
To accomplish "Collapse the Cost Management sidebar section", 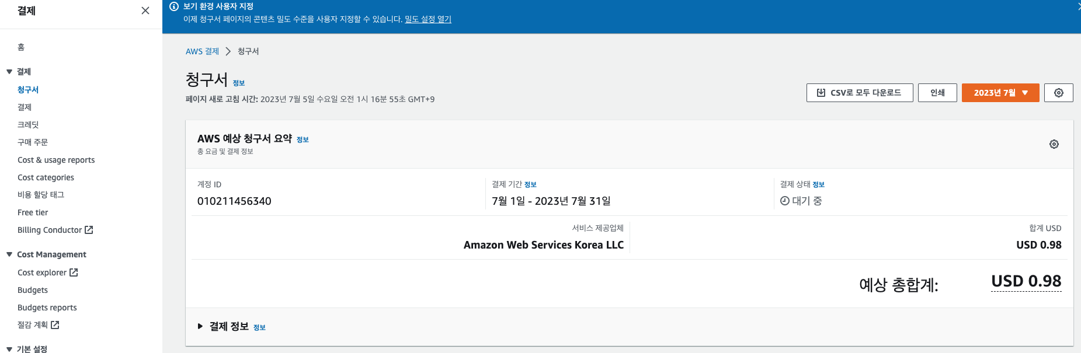I will [x=9, y=254].
